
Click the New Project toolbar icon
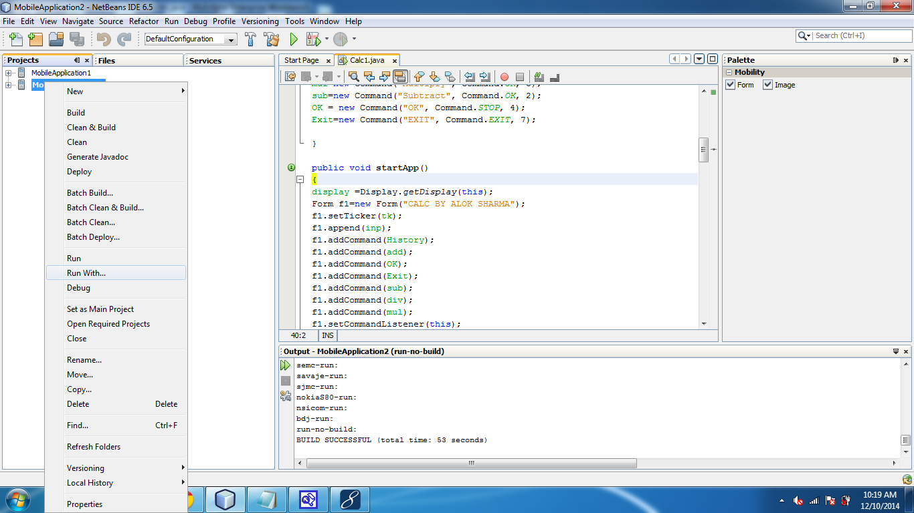(35, 39)
